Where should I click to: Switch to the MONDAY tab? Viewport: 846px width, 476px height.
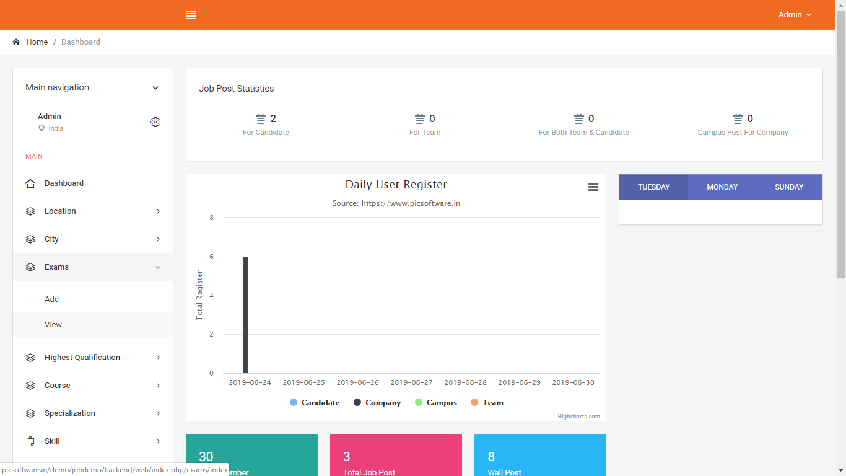point(722,187)
